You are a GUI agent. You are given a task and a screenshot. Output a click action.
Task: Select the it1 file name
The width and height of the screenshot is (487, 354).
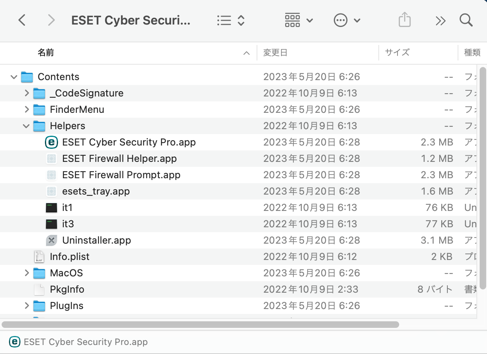(67, 208)
